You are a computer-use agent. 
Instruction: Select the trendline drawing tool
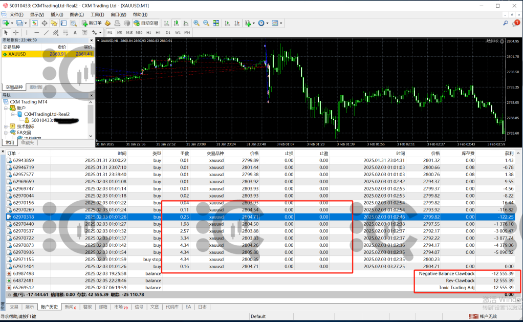pos(45,32)
